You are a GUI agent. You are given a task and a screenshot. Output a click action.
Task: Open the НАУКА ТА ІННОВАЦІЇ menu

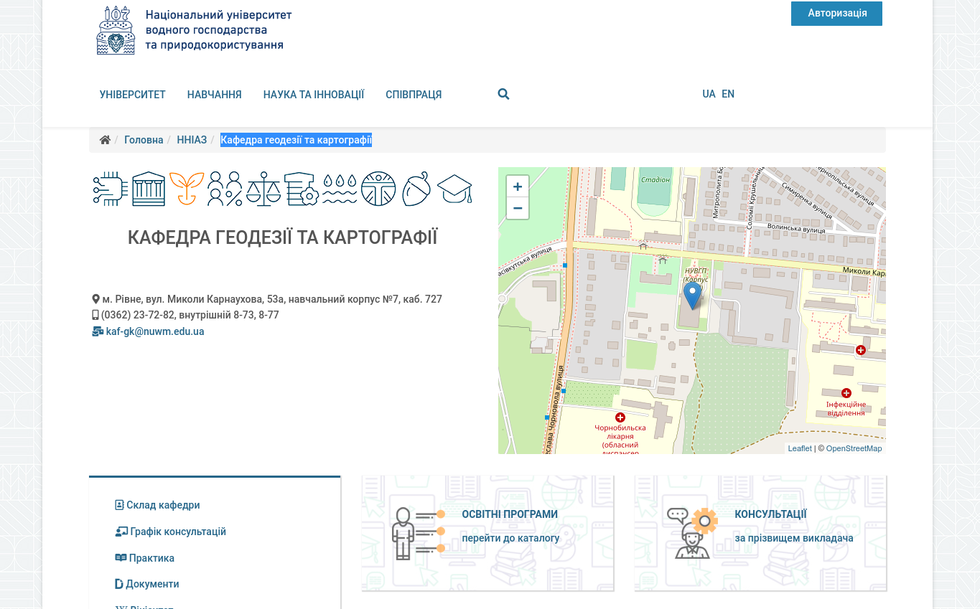(314, 94)
